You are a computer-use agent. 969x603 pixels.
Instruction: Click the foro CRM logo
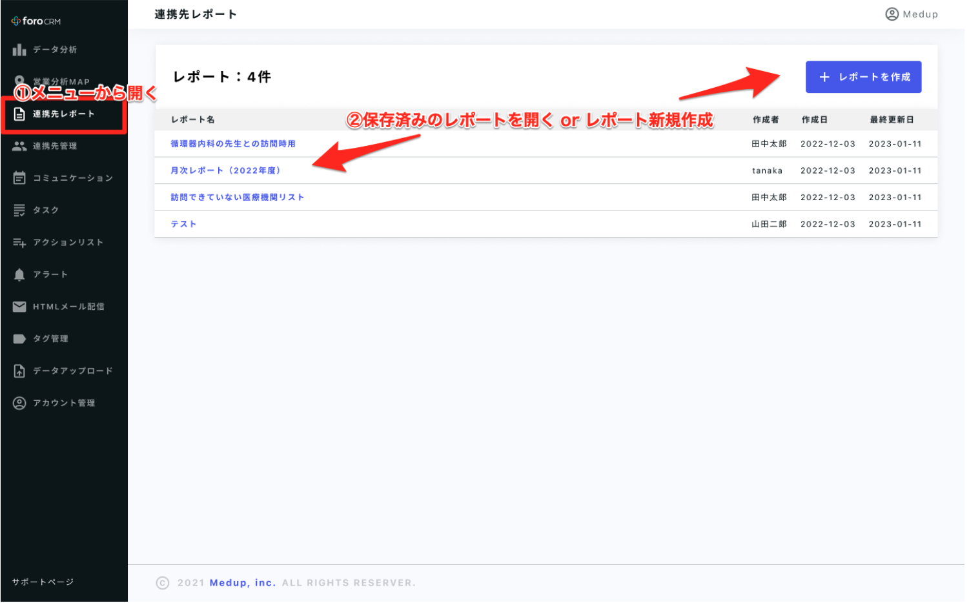click(36, 21)
